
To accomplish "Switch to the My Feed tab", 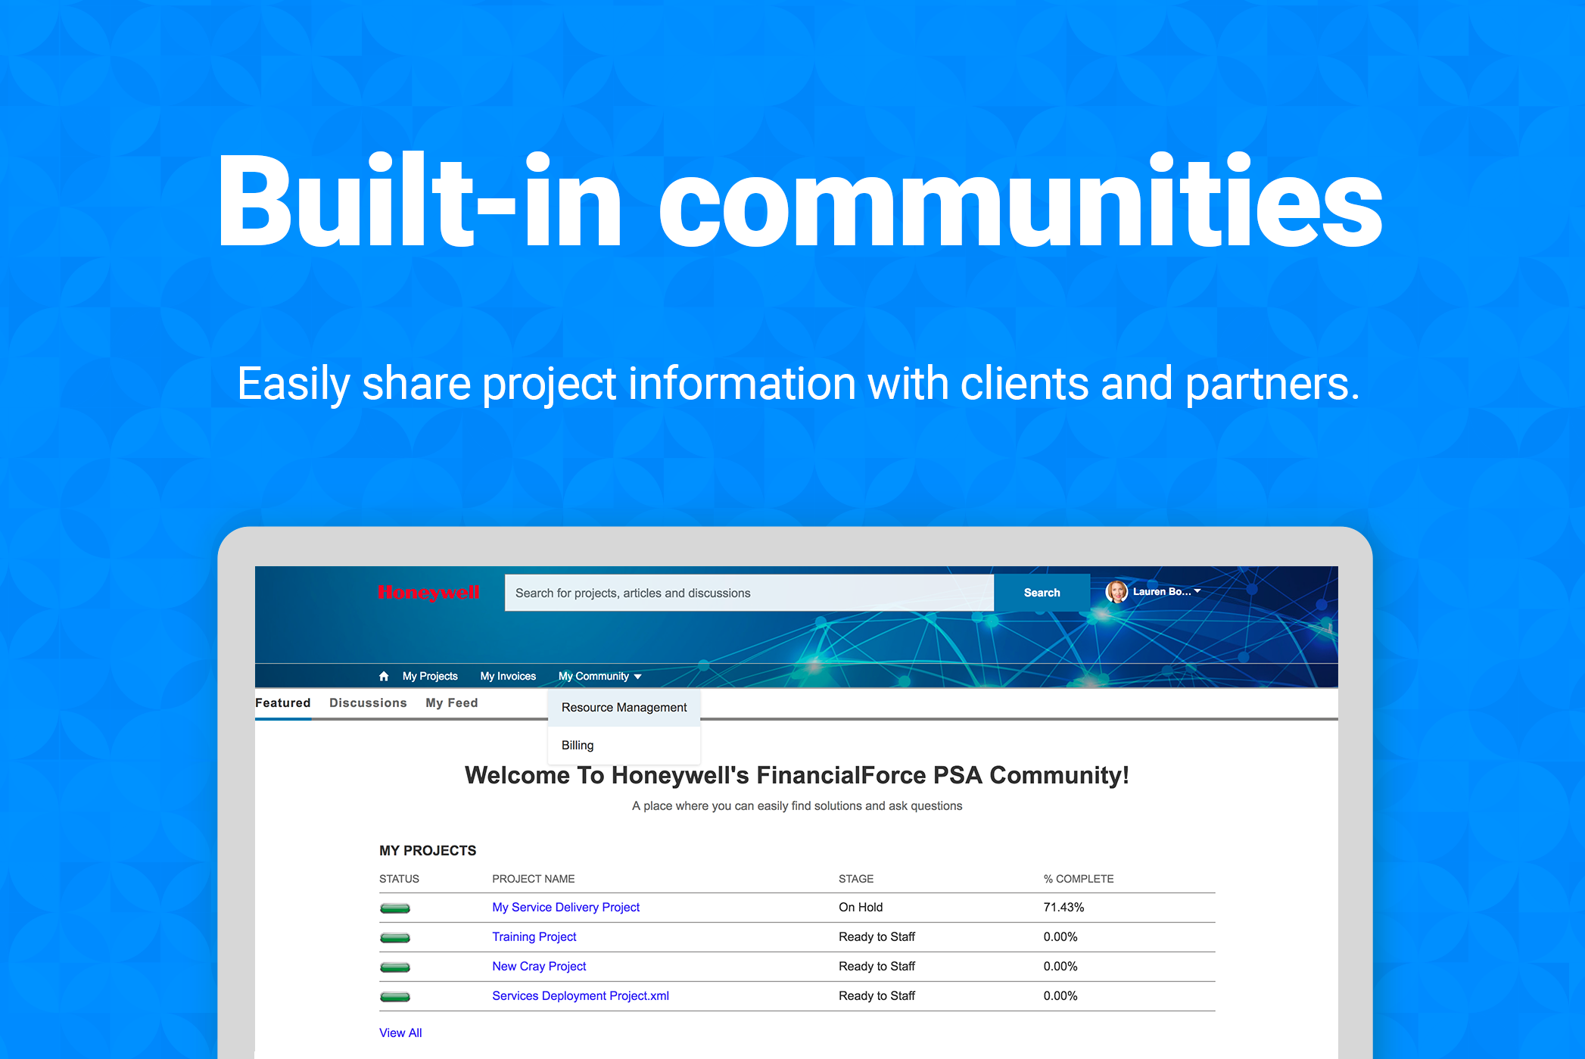I will tap(452, 702).
